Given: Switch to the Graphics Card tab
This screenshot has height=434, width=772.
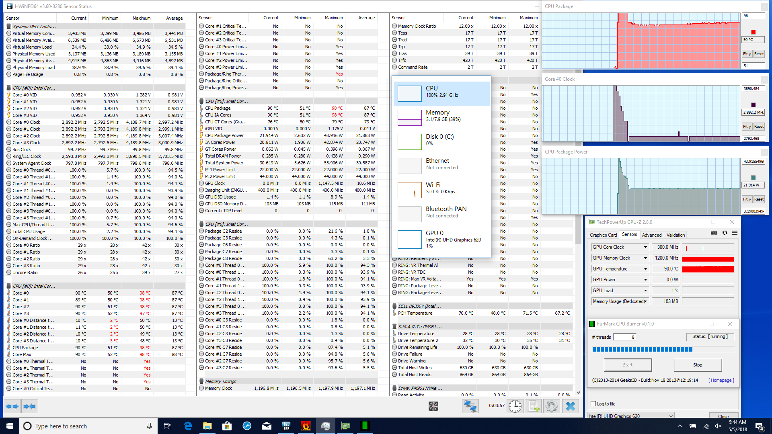Looking at the screenshot, I should tap(603, 235).
